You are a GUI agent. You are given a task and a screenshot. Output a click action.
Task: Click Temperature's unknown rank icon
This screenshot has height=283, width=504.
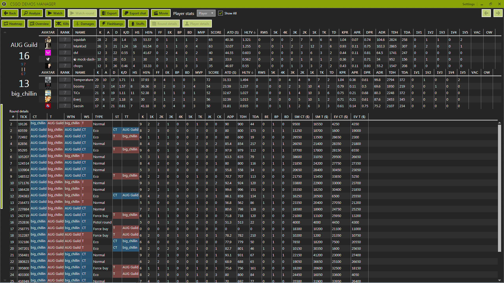65,80
